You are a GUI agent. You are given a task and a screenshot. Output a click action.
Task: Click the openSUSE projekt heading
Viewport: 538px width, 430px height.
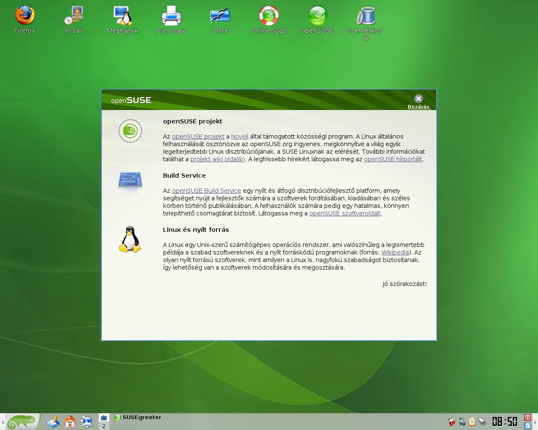[193, 121]
